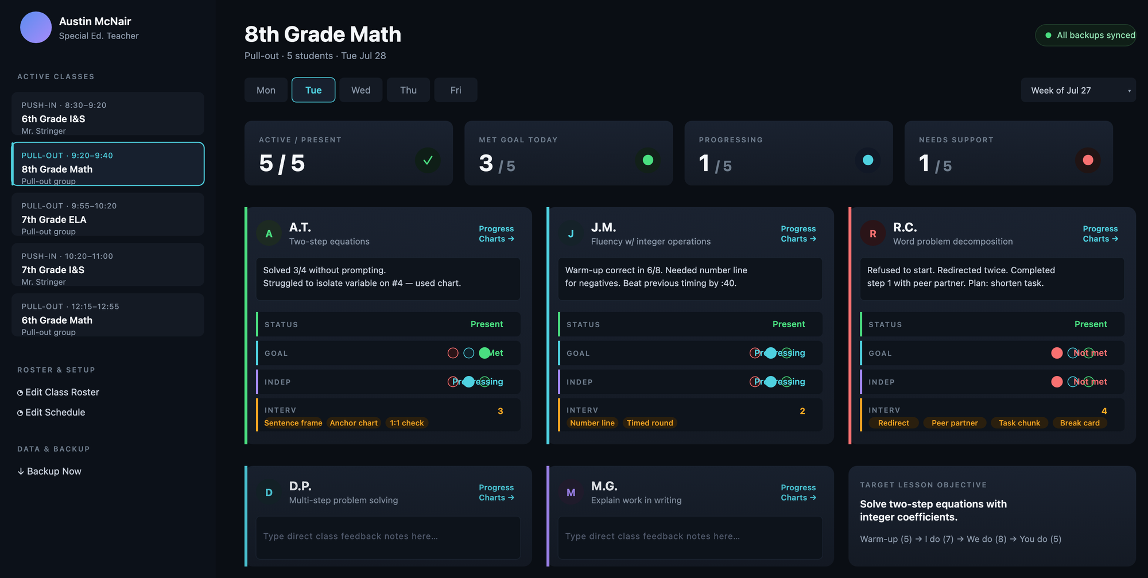The height and width of the screenshot is (578, 1148).
Task: Click the Task chunk intervention chip
Action: tap(1019, 423)
